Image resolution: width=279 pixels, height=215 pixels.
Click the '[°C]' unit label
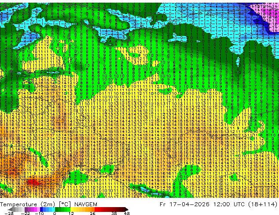click(65, 204)
